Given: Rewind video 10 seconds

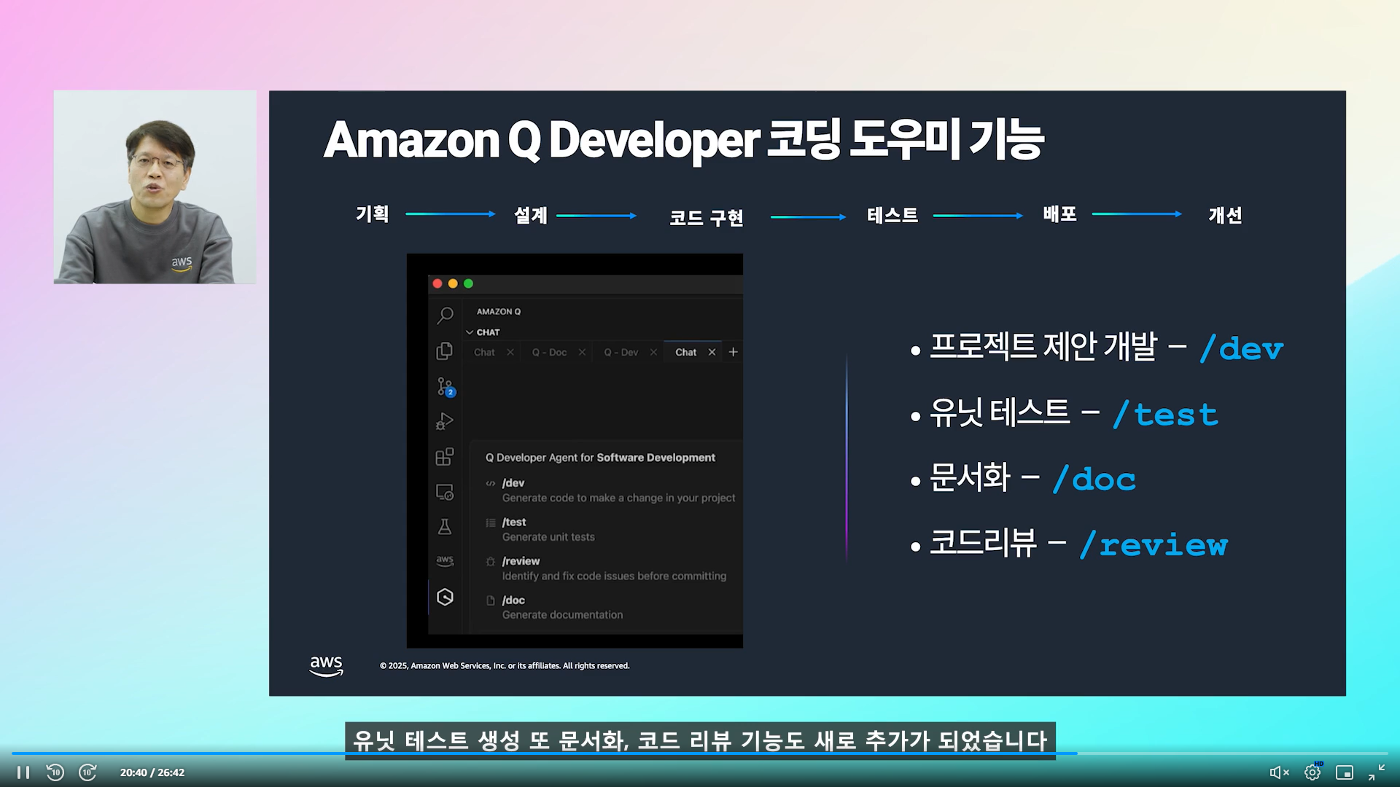Looking at the screenshot, I should [55, 772].
